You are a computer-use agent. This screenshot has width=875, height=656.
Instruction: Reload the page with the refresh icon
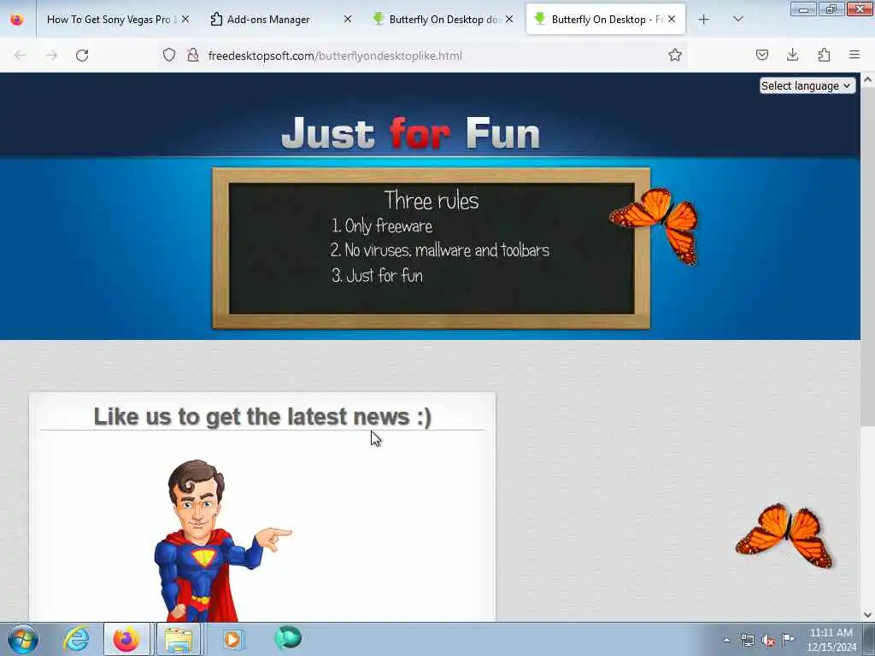click(x=82, y=56)
